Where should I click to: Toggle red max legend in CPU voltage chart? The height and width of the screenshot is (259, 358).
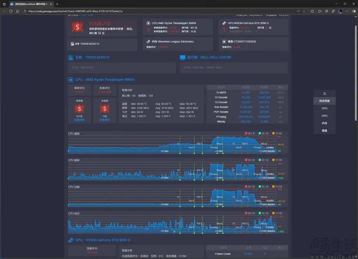(x=250, y=213)
